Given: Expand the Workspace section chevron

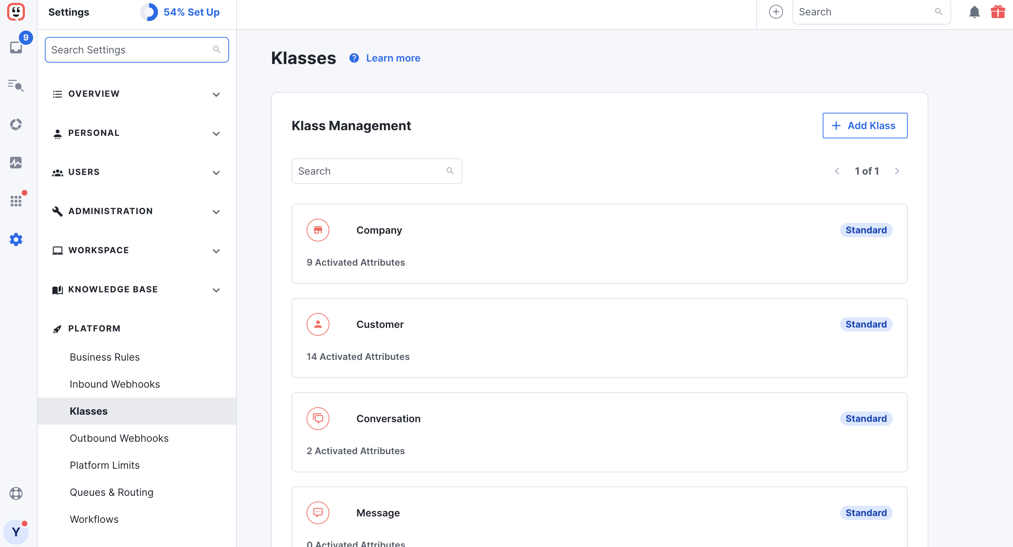Looking at the screenshot, I should pos(216,251).
